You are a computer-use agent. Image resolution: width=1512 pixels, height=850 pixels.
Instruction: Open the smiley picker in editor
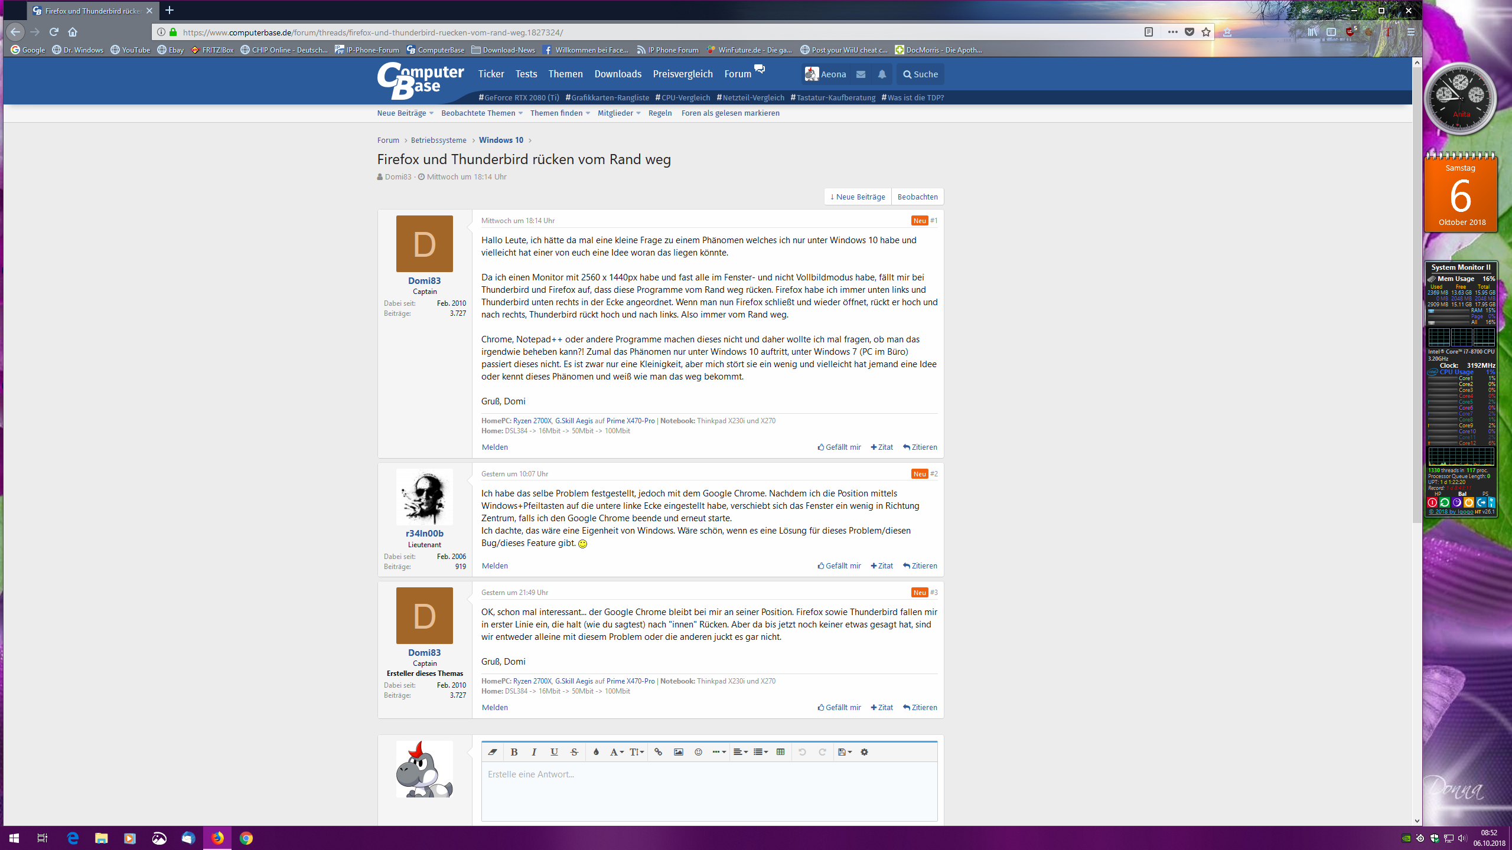[698, 752]
